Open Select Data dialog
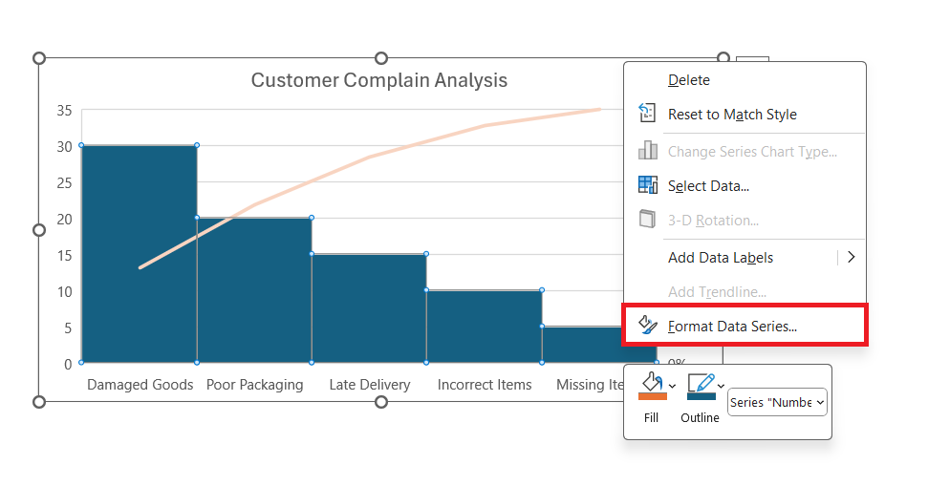This screenshot has height=486, width=928. (x=708, y=185)
